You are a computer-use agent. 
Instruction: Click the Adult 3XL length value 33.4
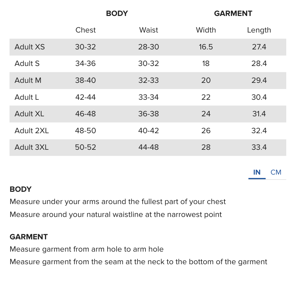[x=259, y=147]
